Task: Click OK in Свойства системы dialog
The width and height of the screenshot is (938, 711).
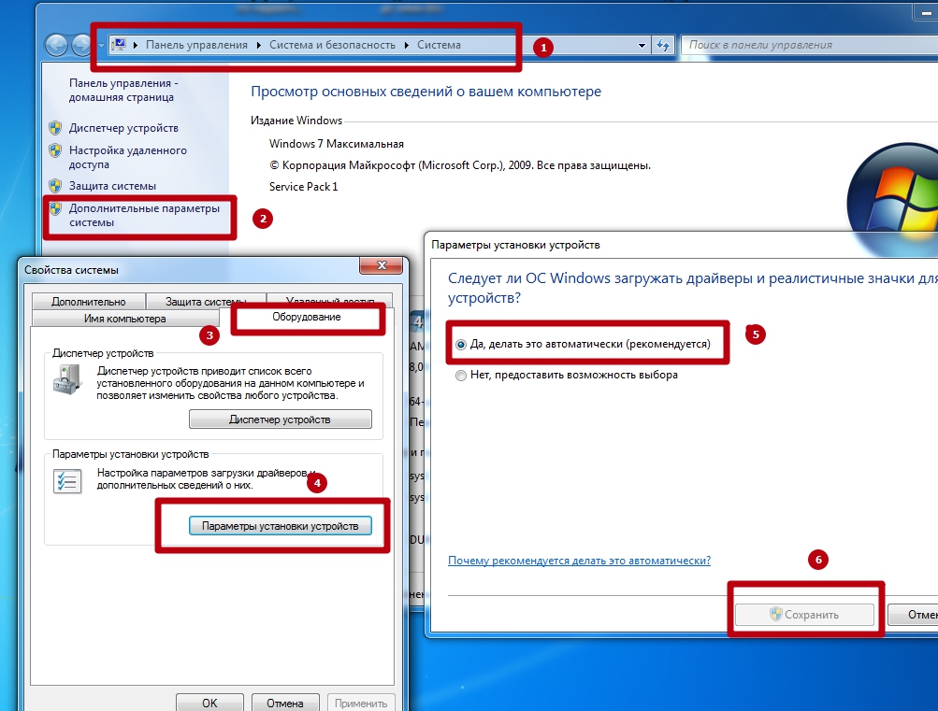Action: click(x=209, y=703)
